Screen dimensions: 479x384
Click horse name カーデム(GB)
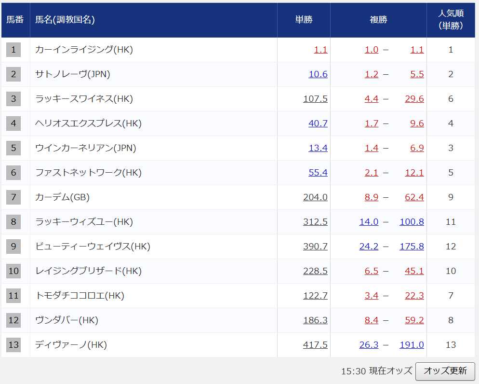tap(62, 197)
